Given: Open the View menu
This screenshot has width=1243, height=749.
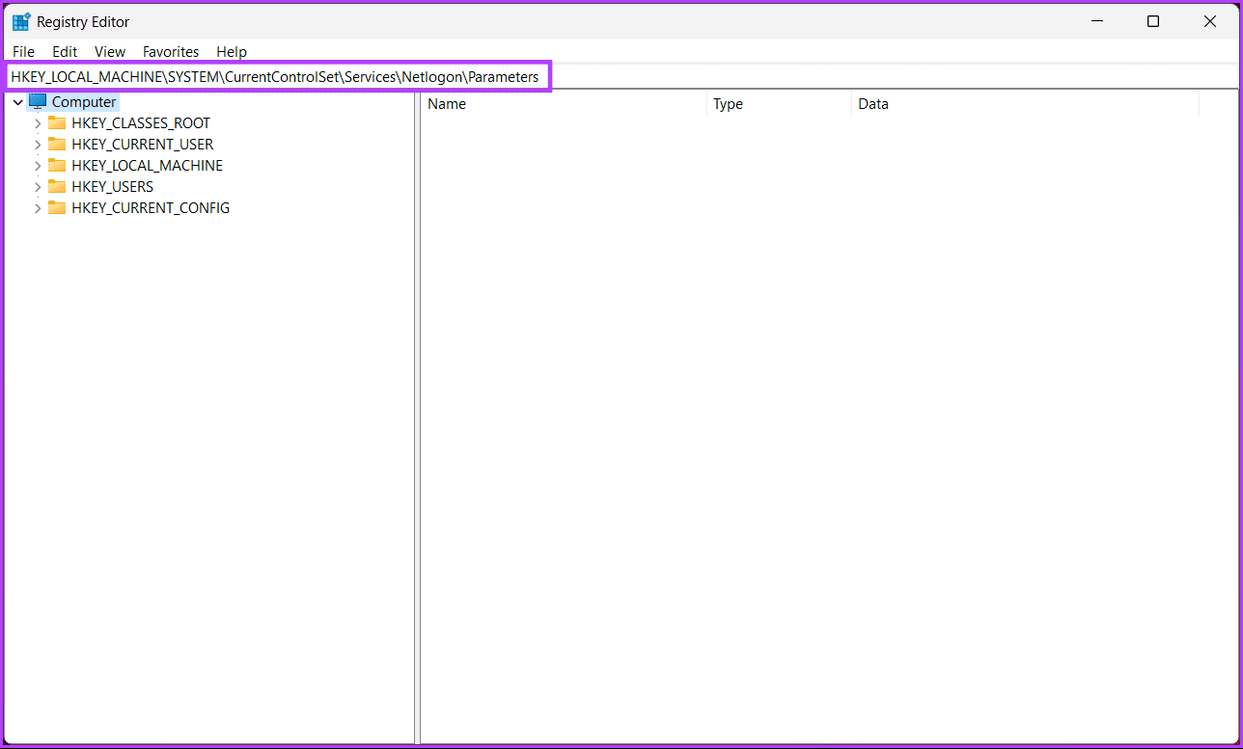Looking at the screenshot, I should coord(110,52).
